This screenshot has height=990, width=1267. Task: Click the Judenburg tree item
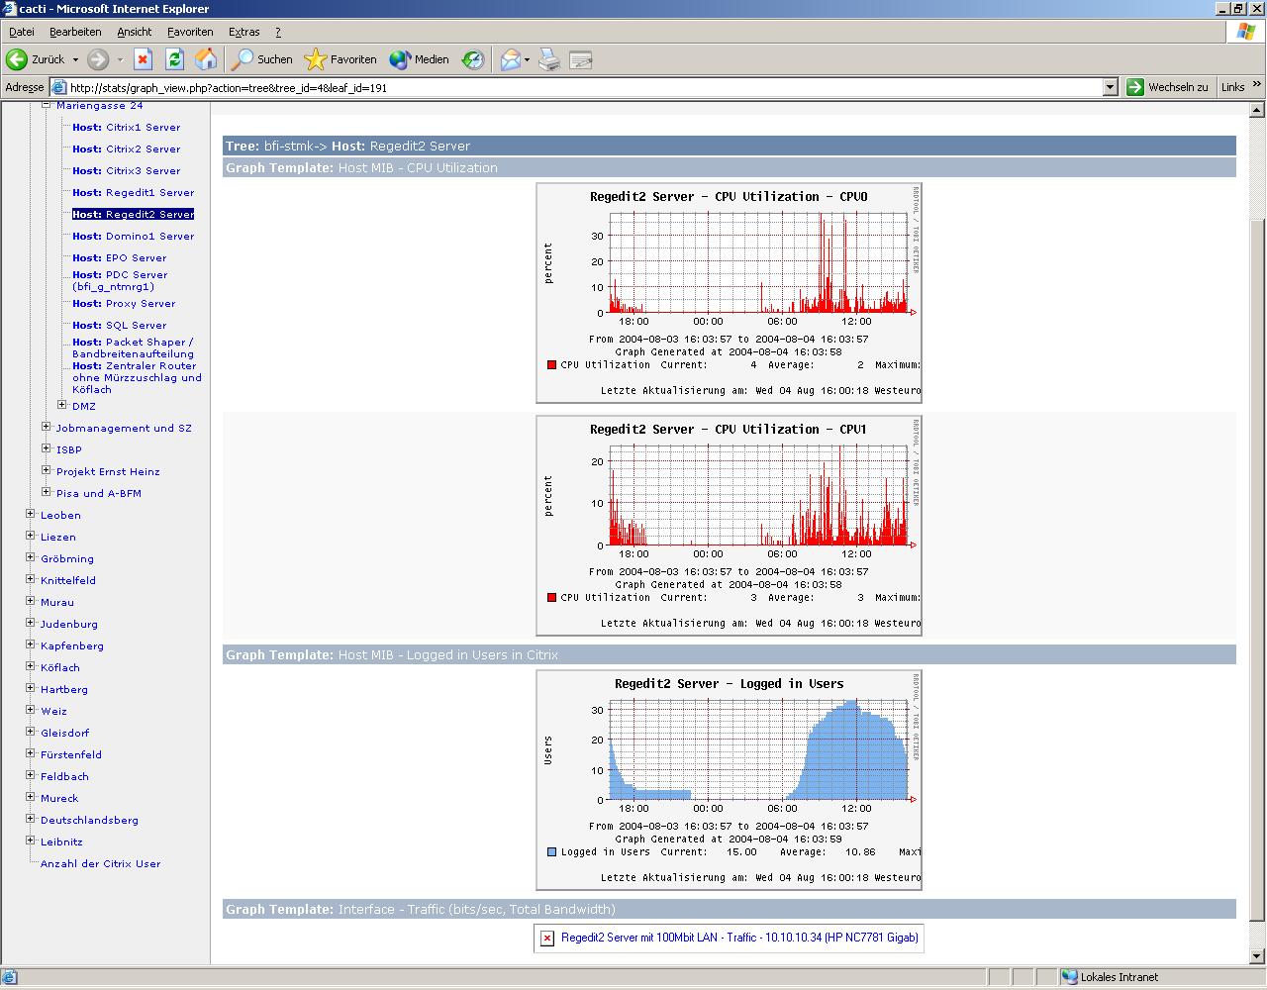tap(69, 624)
